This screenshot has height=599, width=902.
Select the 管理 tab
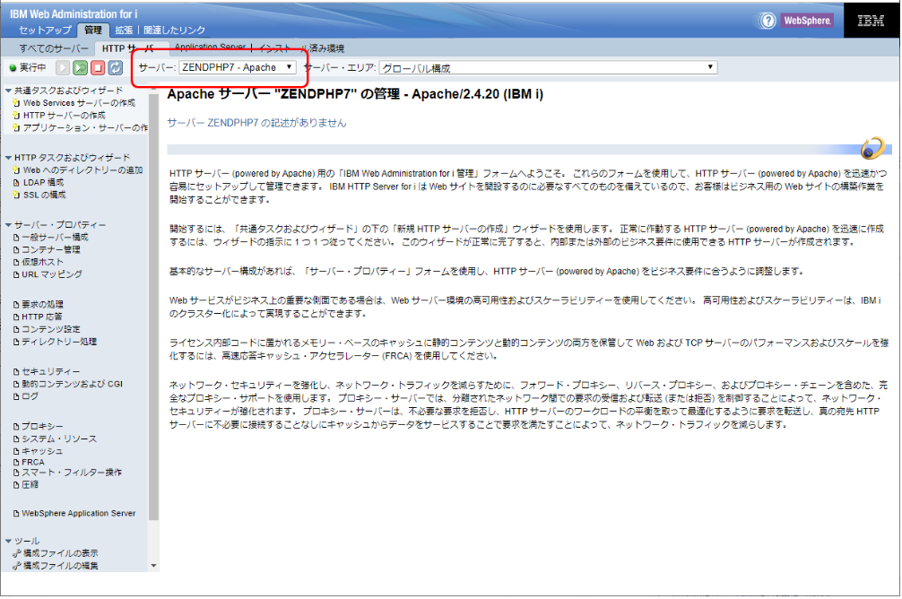pyautogui.click(x=93, y=30)
